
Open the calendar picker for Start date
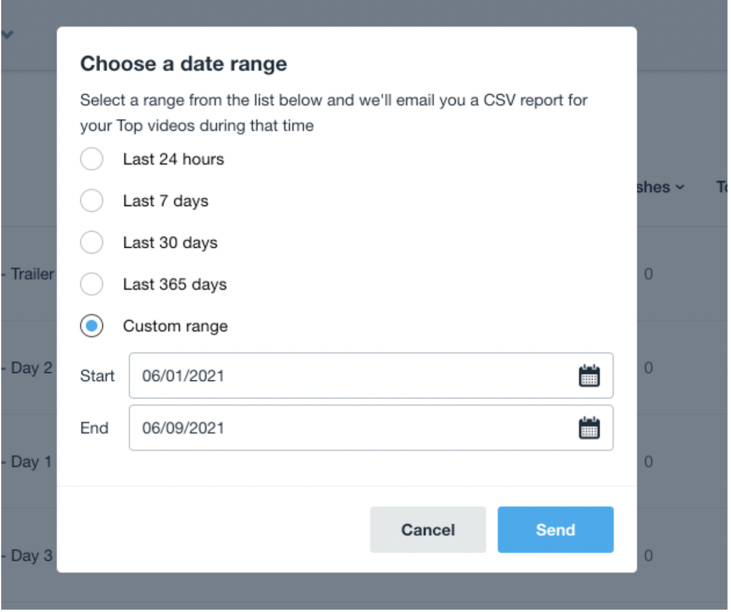click(589, 376)
